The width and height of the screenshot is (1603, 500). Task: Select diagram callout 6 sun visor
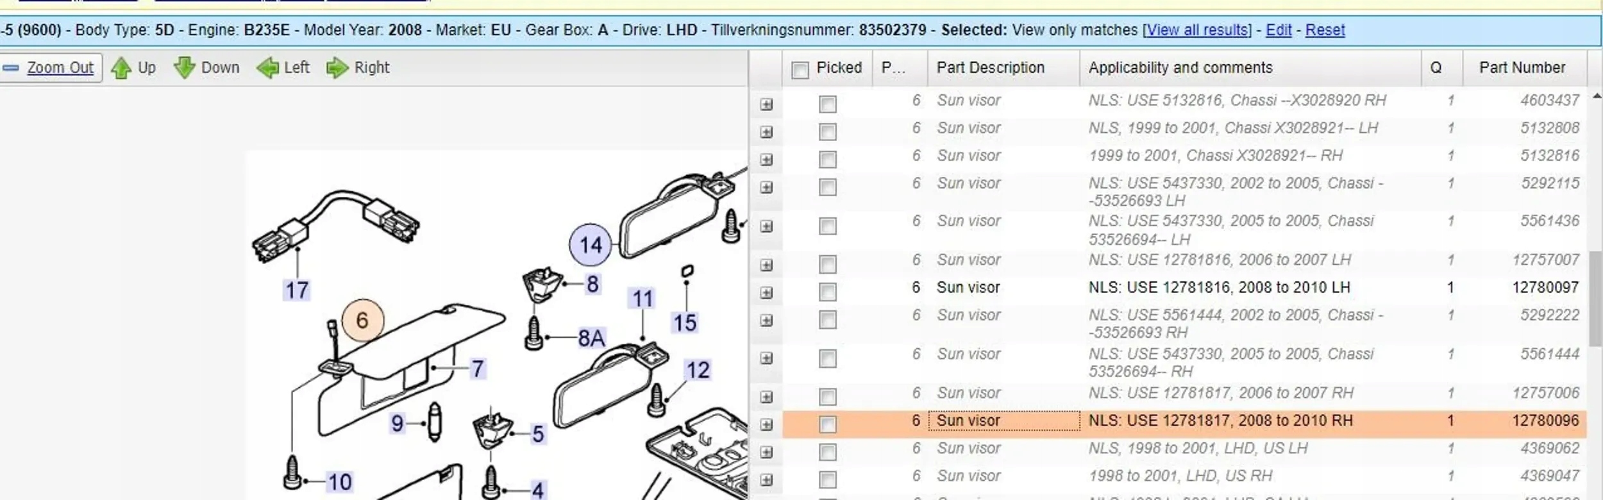362,320
